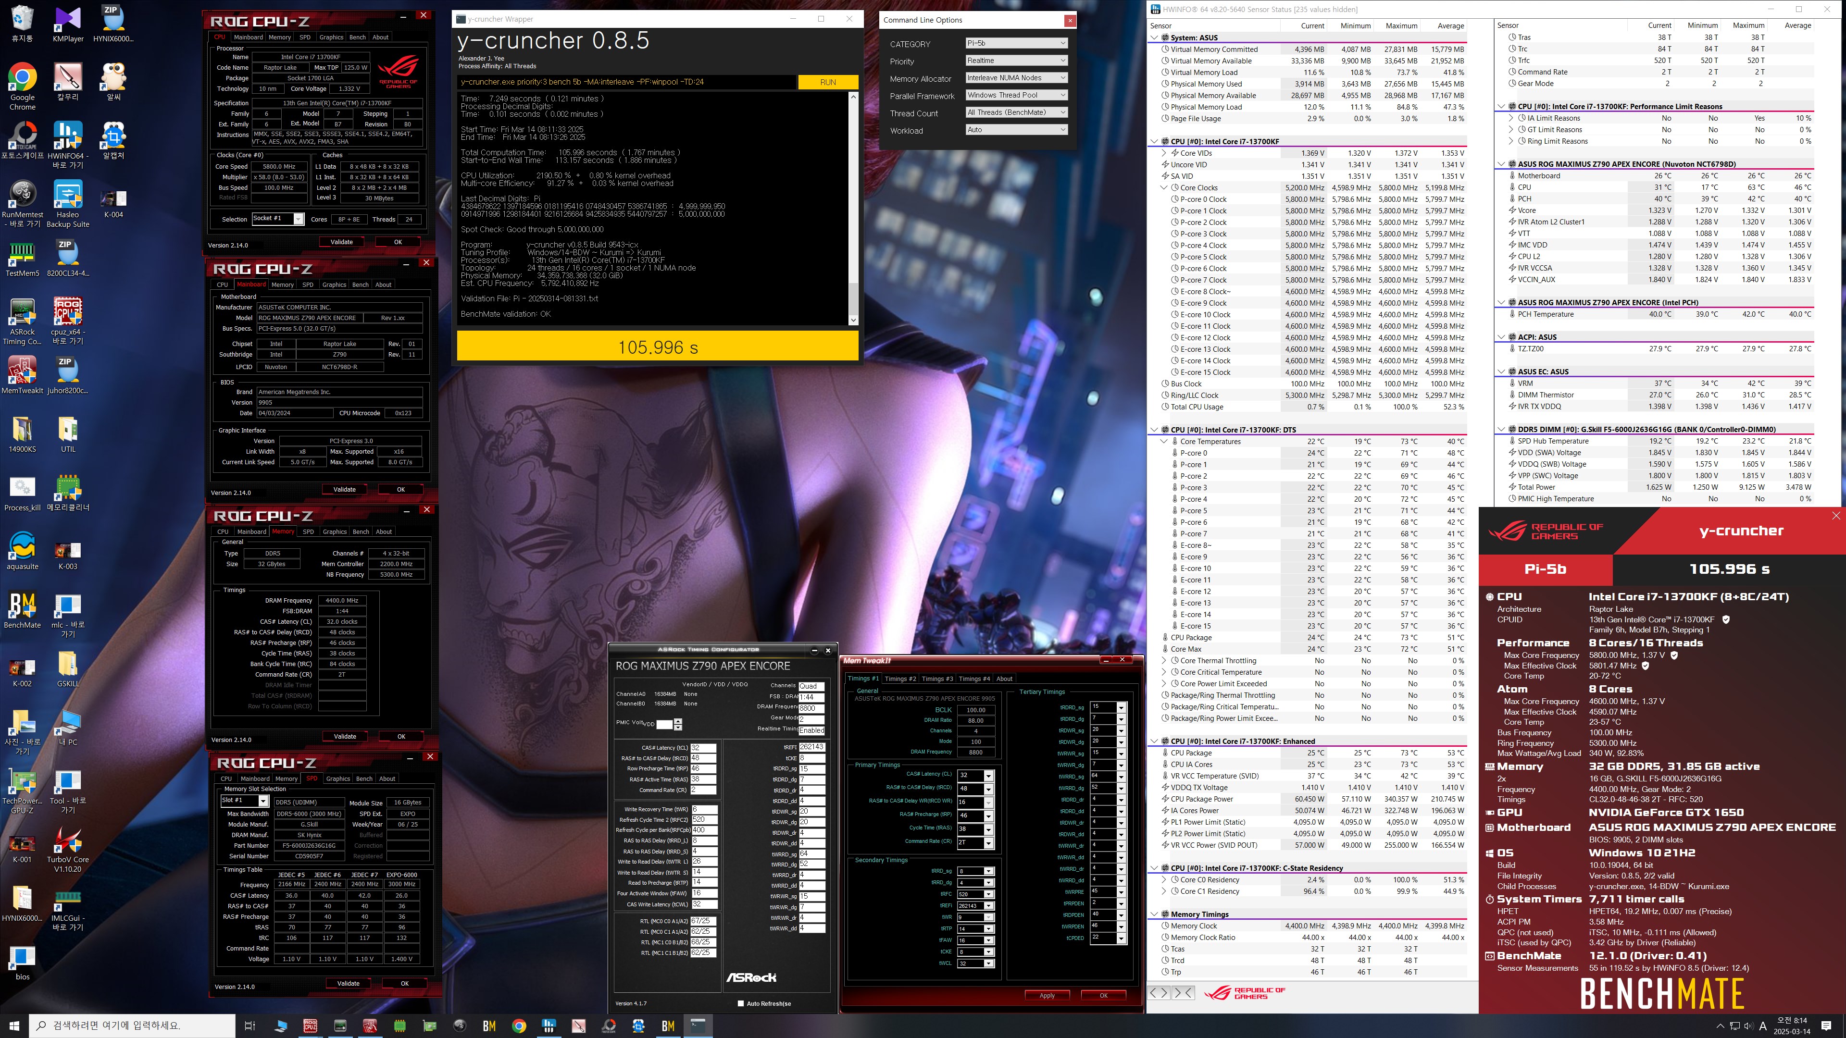This screenshot has height=1038, width=1846.
Task: Expand IA Limit Reasons in HWiNFO
Action: click(x=1510, y=118)
